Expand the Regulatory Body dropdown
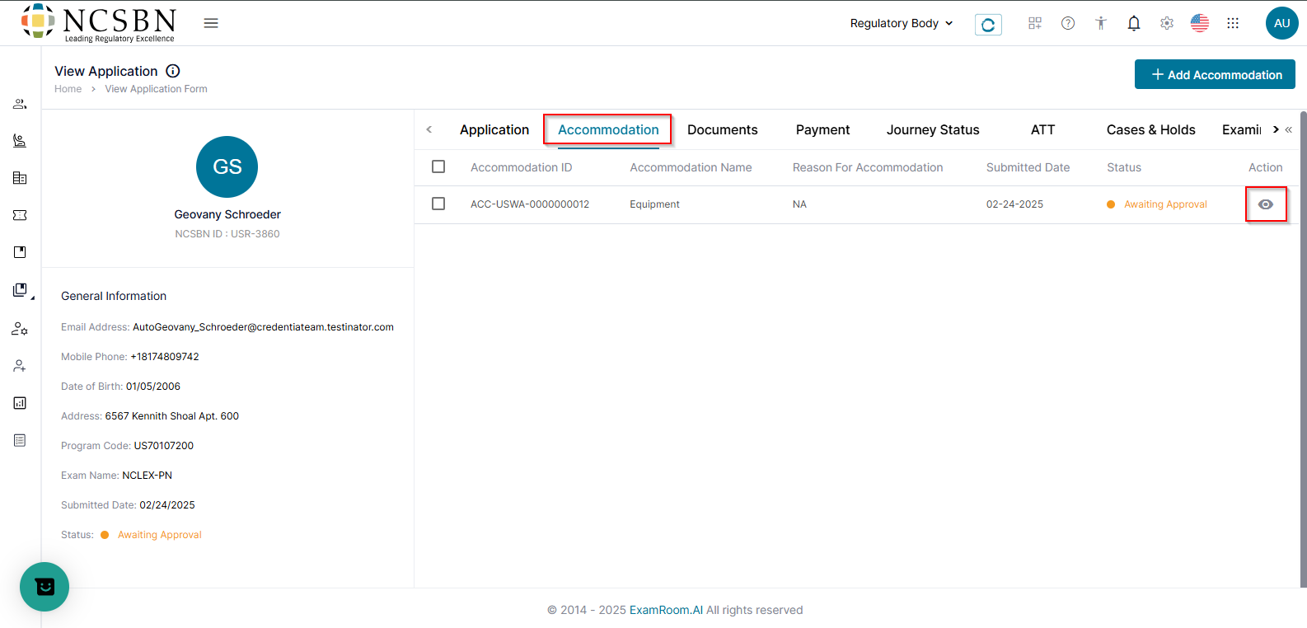The height and width of the screenshot is (628, 1307). tap(902, 23)
